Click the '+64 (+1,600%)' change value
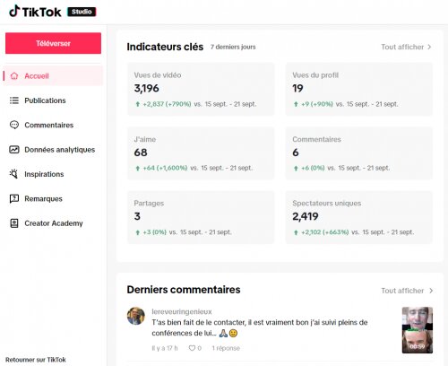 point(165,168)
